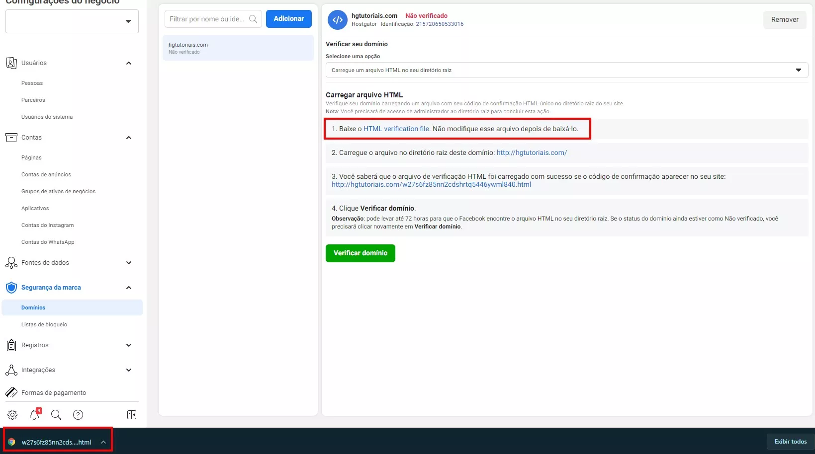Go to Páginas
This screenshot has width=815, height=454.
click(31, 157)
